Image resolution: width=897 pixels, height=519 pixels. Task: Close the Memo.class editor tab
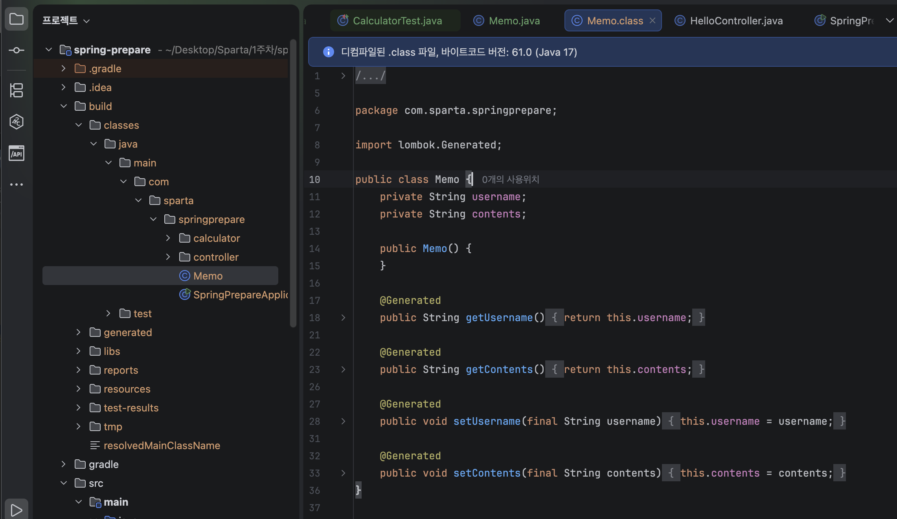pos(653,20)
